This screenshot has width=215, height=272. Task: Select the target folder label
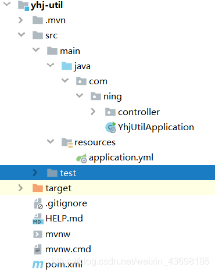tap(58, 188)
